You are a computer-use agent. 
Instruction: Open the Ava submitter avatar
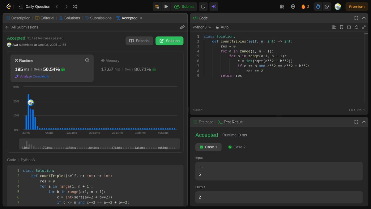[x=9, y=45]
